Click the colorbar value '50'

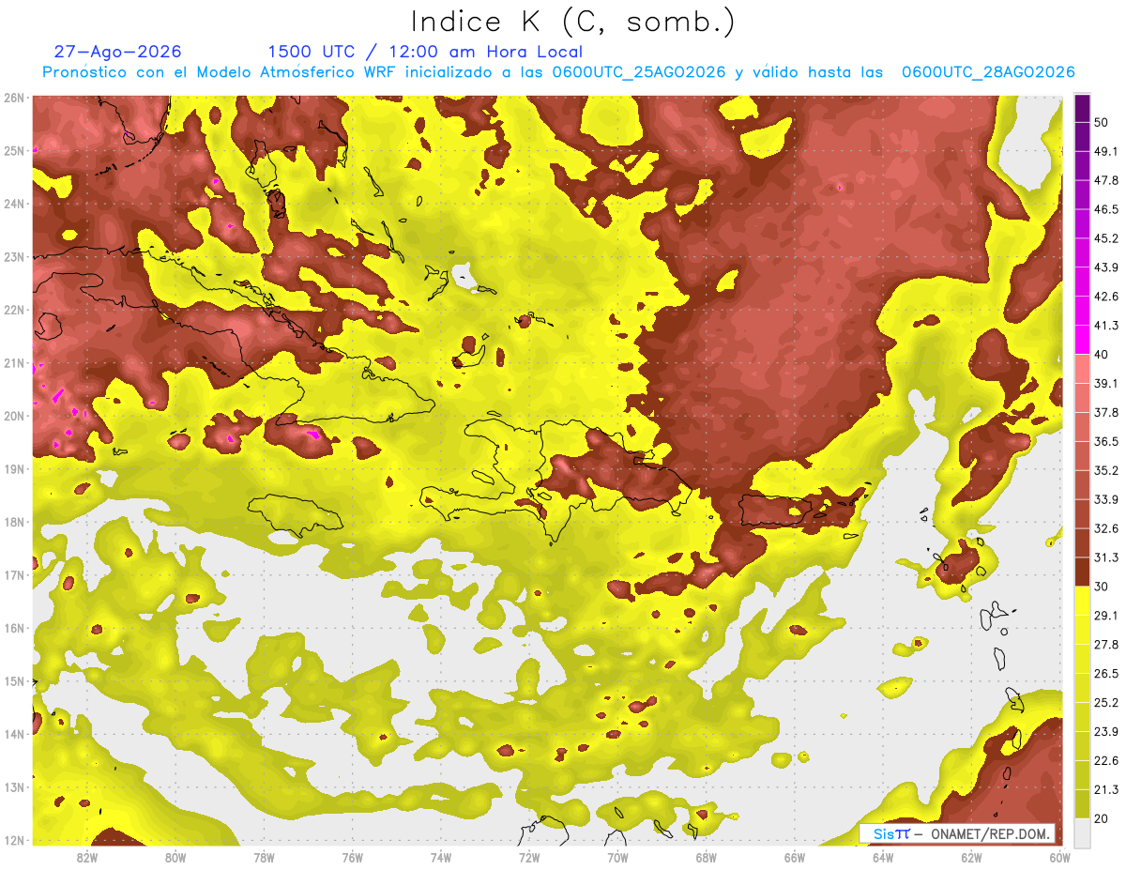[x=1102, y=122]
